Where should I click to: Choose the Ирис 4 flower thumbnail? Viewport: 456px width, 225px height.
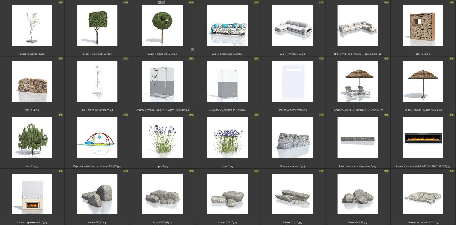coord(163,138)
